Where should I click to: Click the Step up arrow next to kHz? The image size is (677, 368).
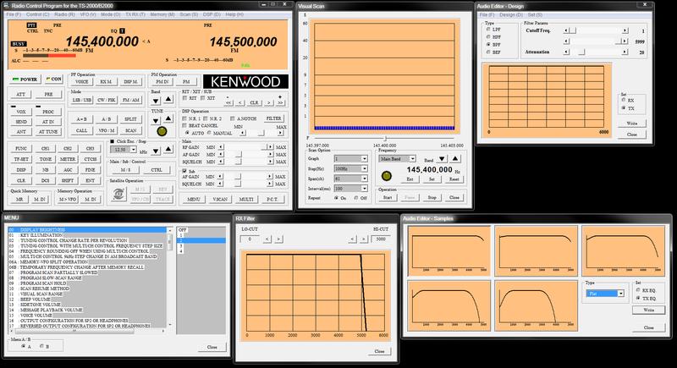pyautogui.click(x=168, y=149)
